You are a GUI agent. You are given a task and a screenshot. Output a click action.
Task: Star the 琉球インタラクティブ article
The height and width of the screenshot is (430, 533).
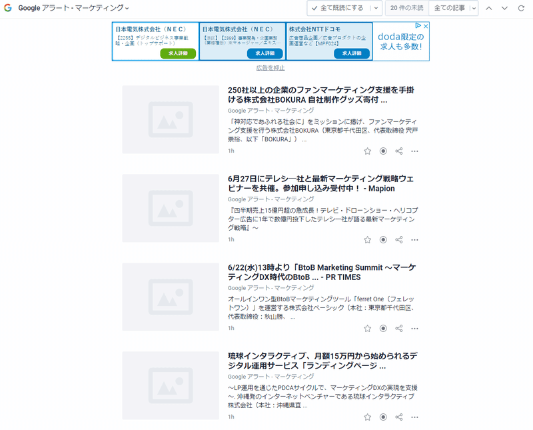(x=368, y=417)
